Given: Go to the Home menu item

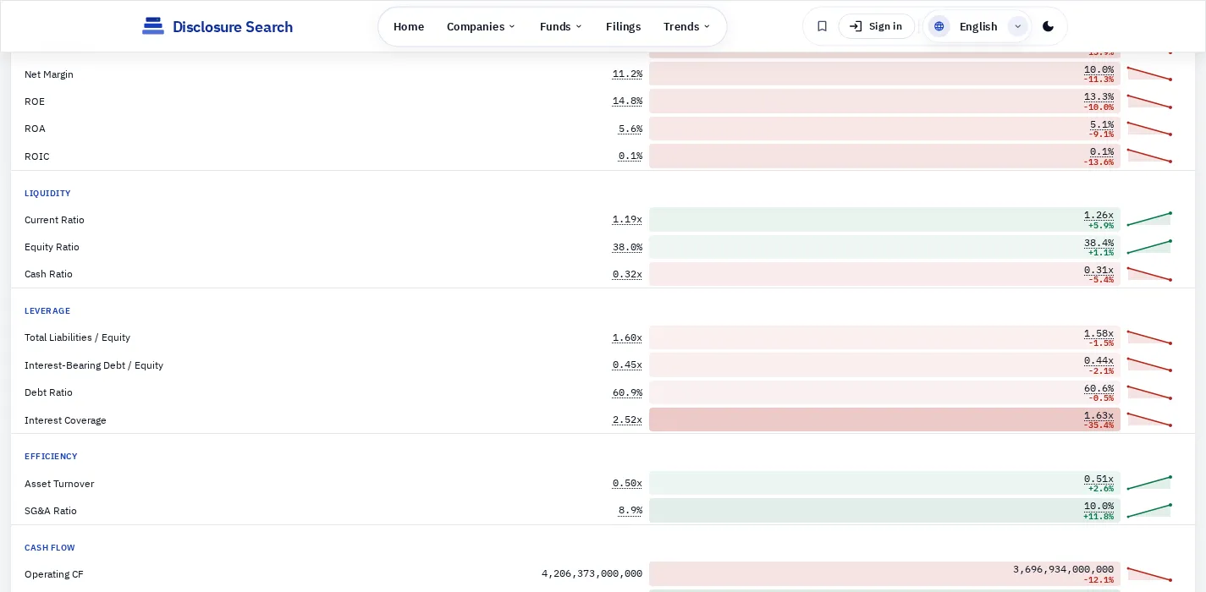Looking at the screenshot, I should coord(409,26).
